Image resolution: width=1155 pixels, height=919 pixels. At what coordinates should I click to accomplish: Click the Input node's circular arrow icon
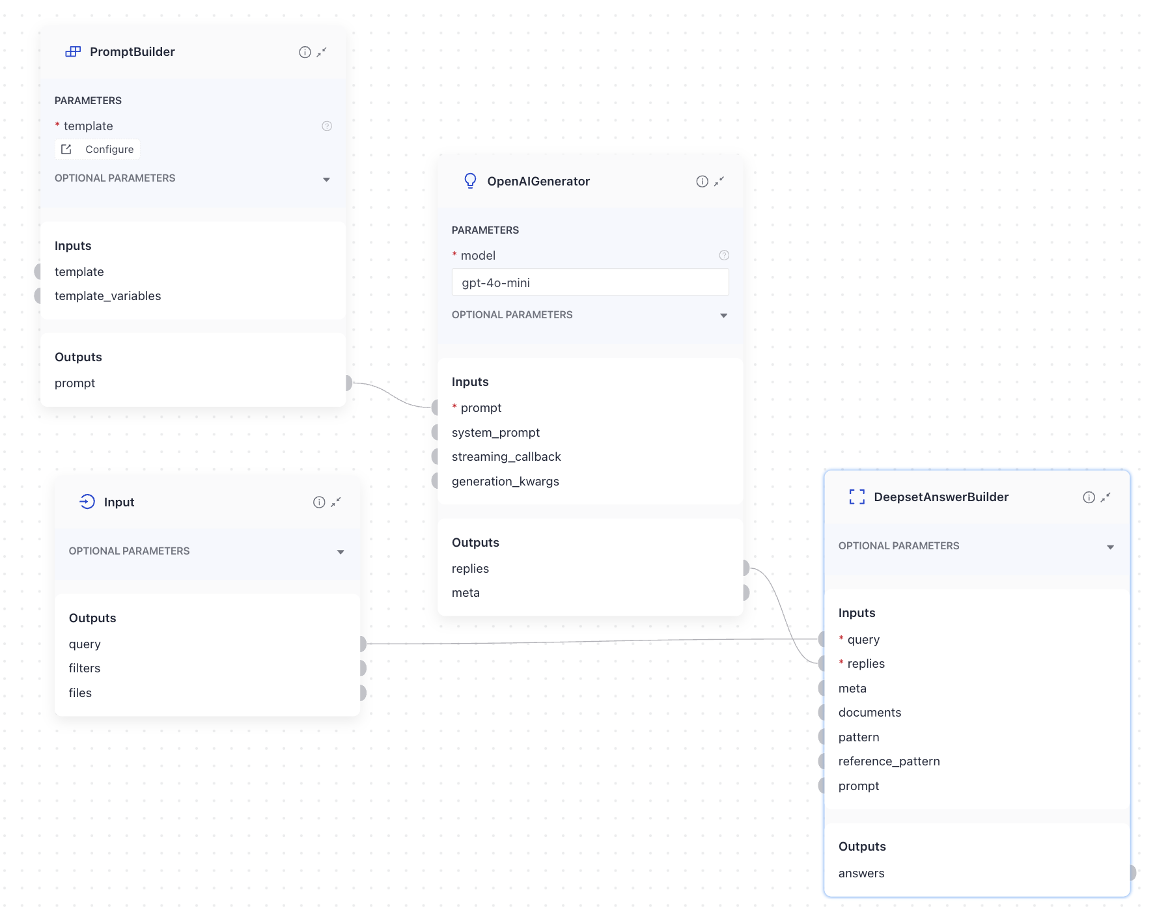88,502
